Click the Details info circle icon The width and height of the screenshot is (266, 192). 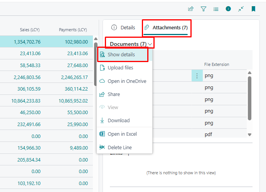point(114,27)
